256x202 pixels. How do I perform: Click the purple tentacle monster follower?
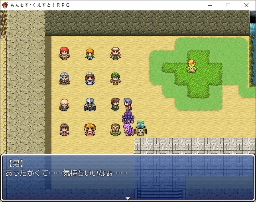[x=128, y=117]
